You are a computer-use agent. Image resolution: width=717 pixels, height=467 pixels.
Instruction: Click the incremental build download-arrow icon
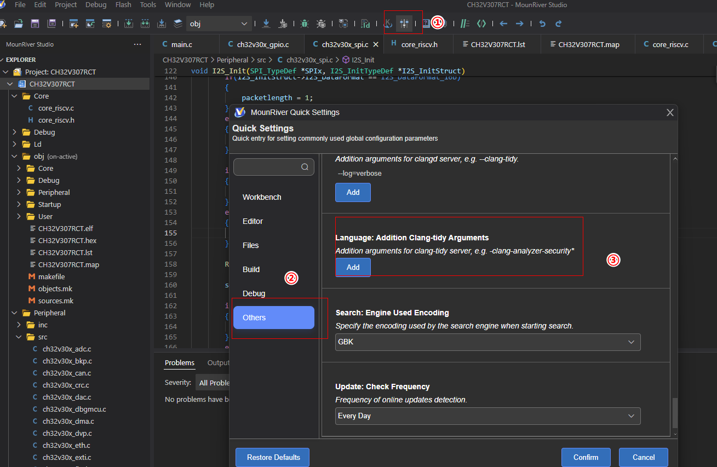coord(128,24)
